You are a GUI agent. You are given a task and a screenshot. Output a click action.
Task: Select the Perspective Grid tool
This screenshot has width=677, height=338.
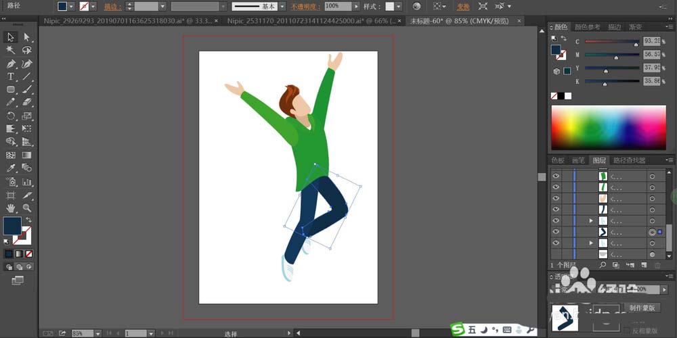click(27, 141)
